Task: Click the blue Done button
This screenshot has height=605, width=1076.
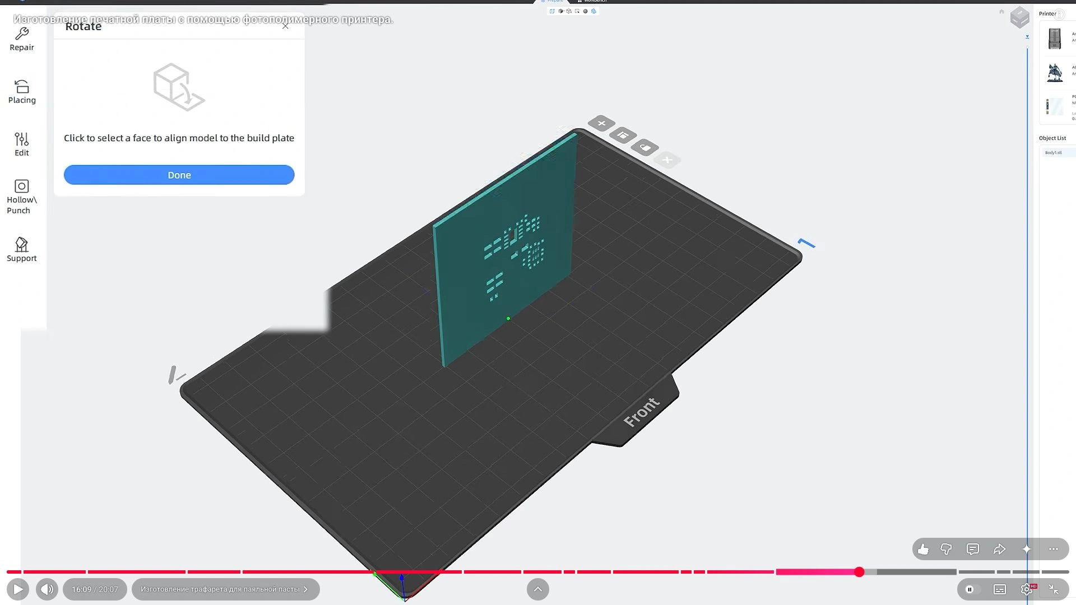Action: (179, 175)
